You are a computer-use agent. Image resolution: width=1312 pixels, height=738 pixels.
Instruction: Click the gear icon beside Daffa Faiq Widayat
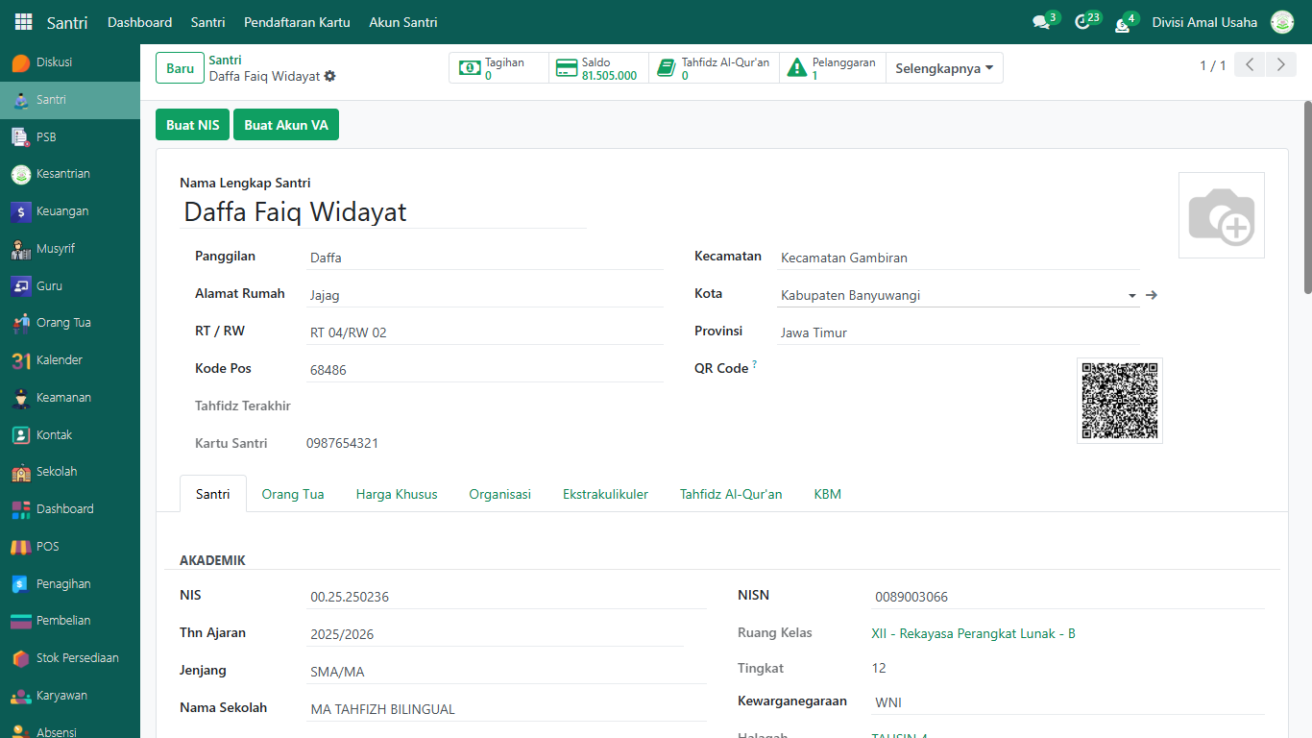click(x=330, y=76)
